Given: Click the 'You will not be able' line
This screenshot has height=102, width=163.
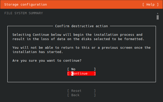Looking at the screenshot, I should [81, 47].
